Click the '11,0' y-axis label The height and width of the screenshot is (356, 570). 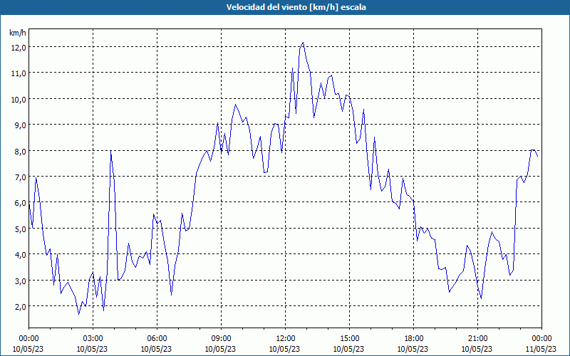point(19,73)
